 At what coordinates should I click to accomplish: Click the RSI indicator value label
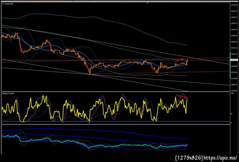8,93
